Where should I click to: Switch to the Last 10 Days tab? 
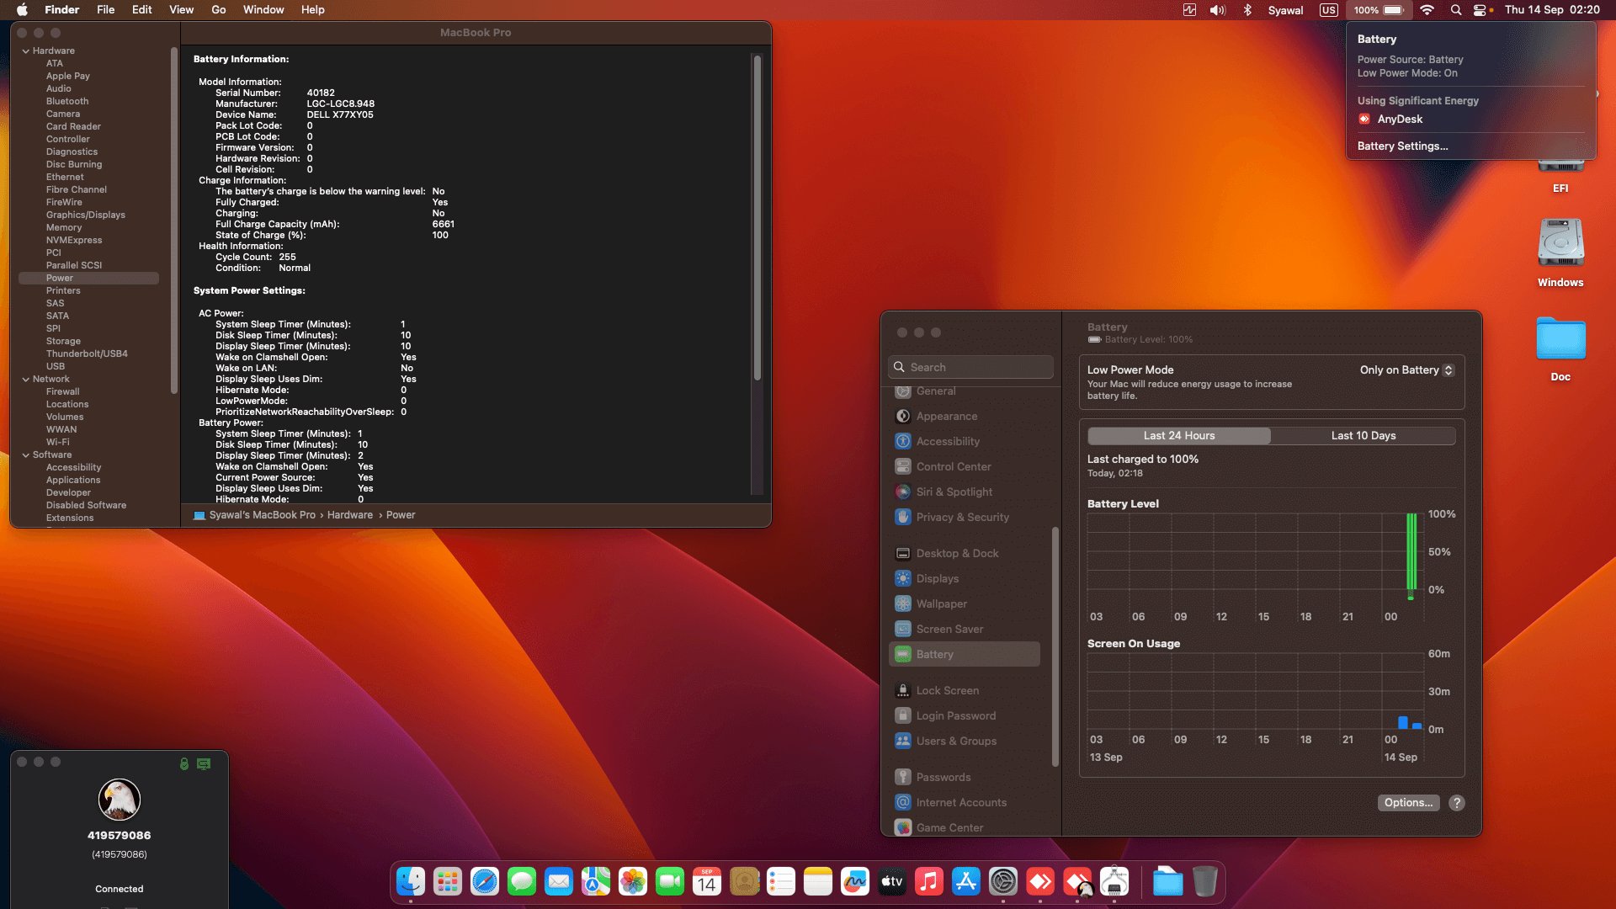[x=1363, y=435]
